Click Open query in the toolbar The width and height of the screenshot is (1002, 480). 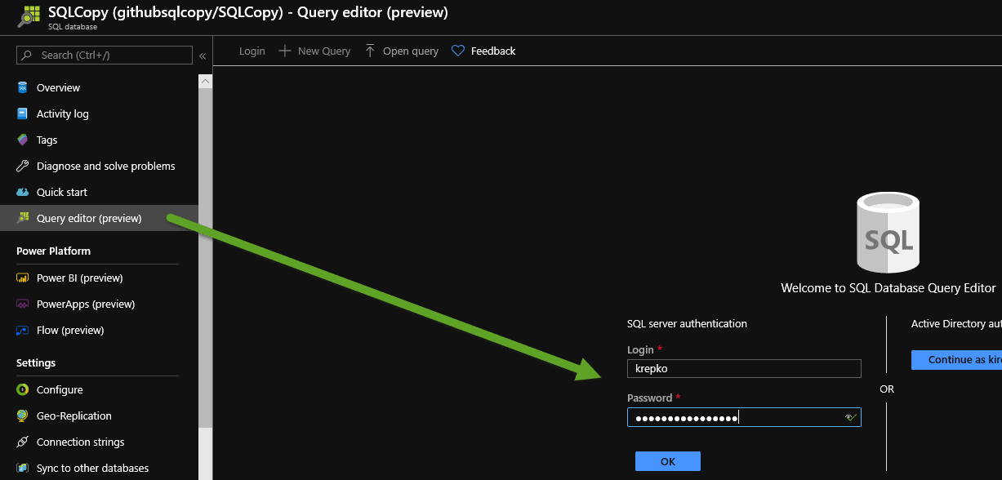point(402,51)
